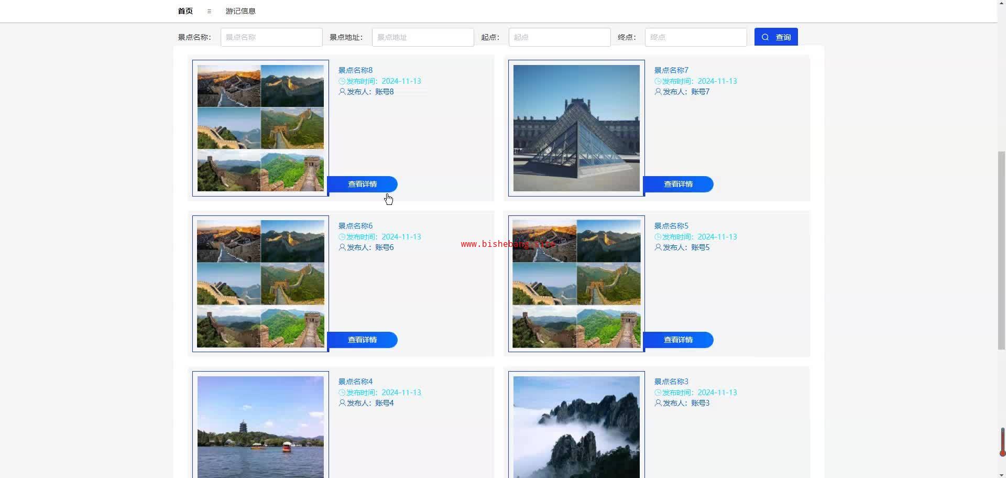Click the user icon beside 账号7

coord(658,92)
